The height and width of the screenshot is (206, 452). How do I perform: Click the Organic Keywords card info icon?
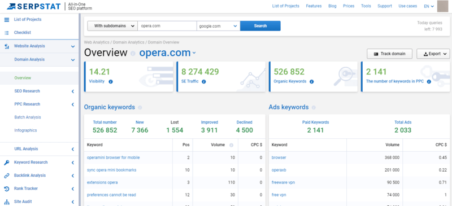click(312, 81)
